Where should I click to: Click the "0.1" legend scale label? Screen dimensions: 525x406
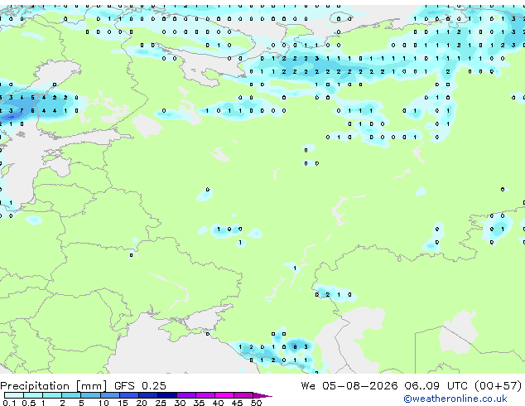click(x=9, y=403)
